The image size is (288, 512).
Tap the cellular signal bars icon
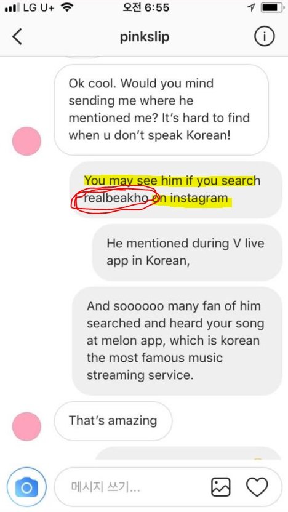pos(12,8)
